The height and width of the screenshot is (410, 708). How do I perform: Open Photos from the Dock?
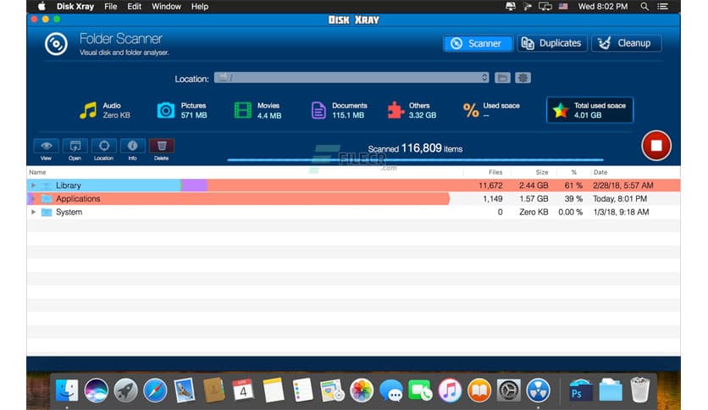click(362, 391)
